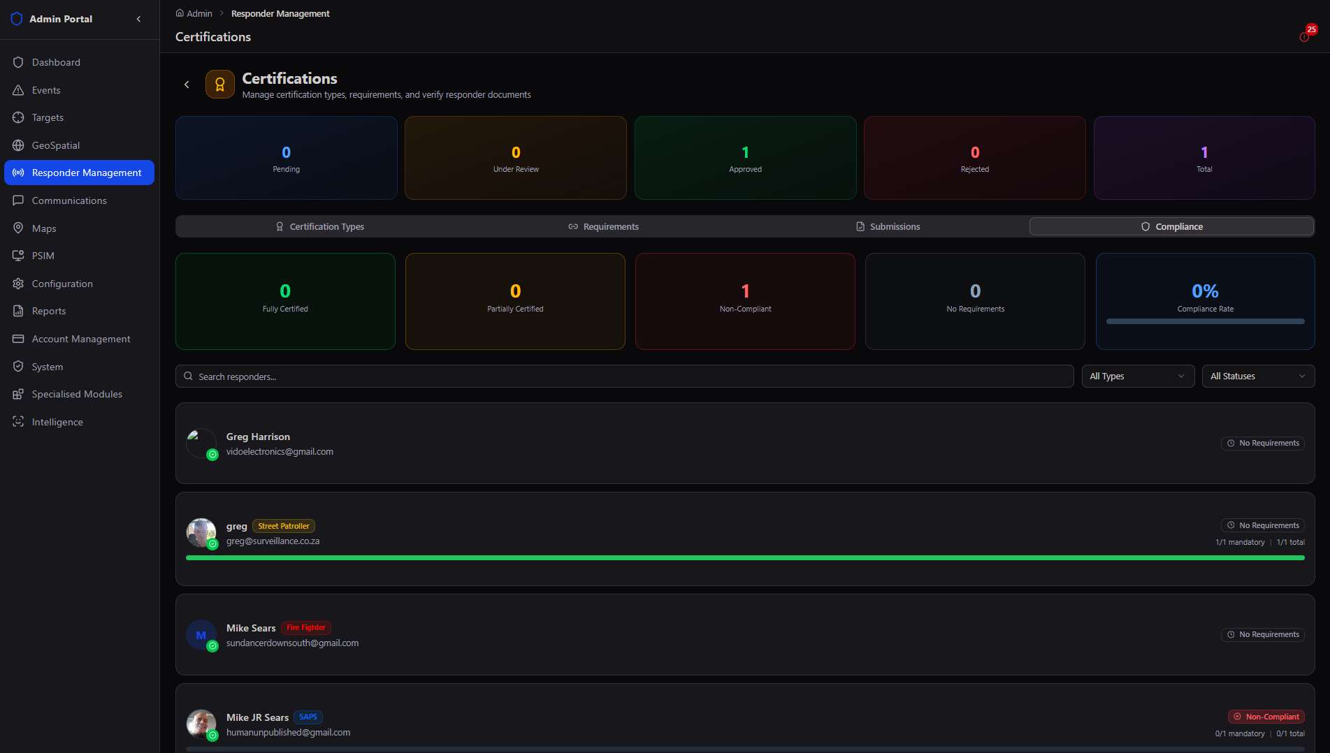Click greg's green certification progress bar
Image resolution: width=1330 pixels, height=753 pixels.
[745, 558]
